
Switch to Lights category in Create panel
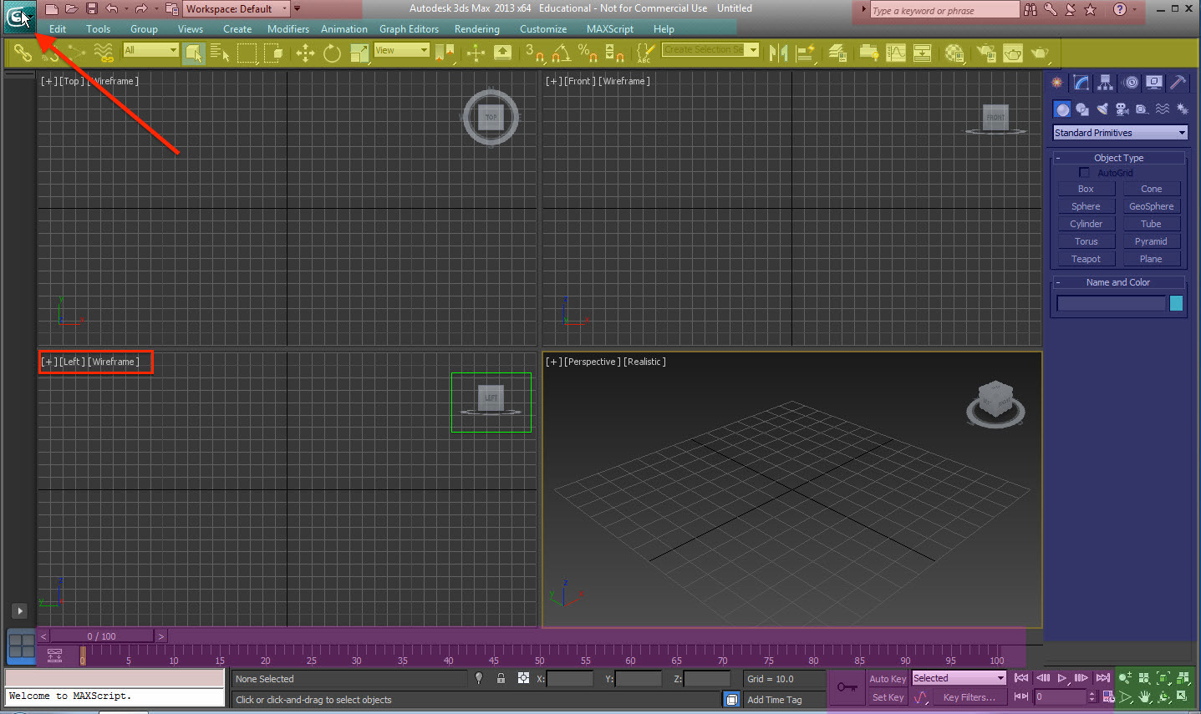[x=1102, y=109]
